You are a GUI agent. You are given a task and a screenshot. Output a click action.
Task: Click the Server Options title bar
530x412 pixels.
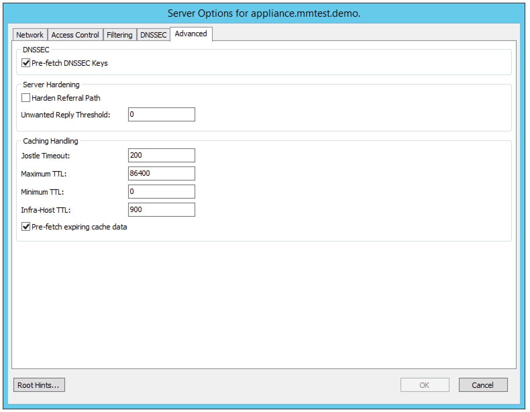(x=264, y=13)
